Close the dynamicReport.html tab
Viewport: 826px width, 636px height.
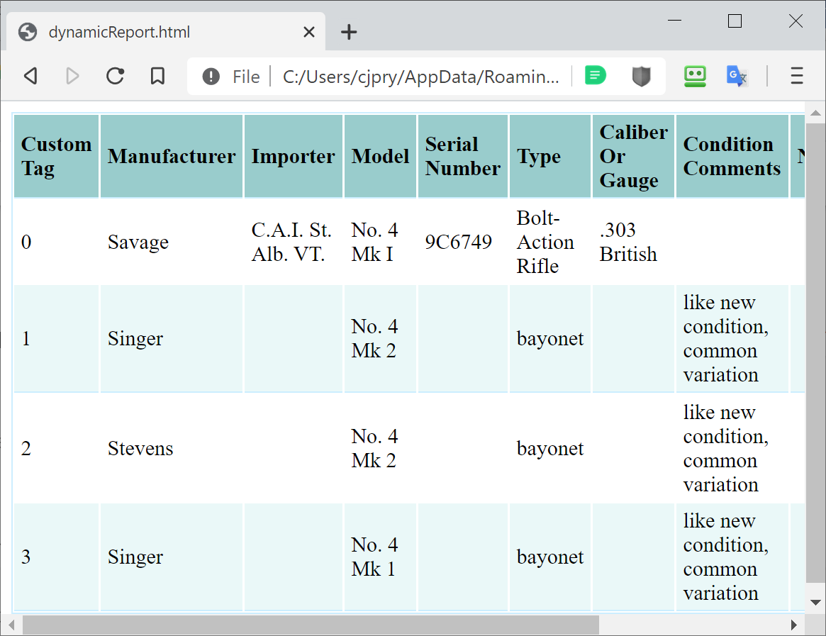pyautogui.click(x=309, y=32)
